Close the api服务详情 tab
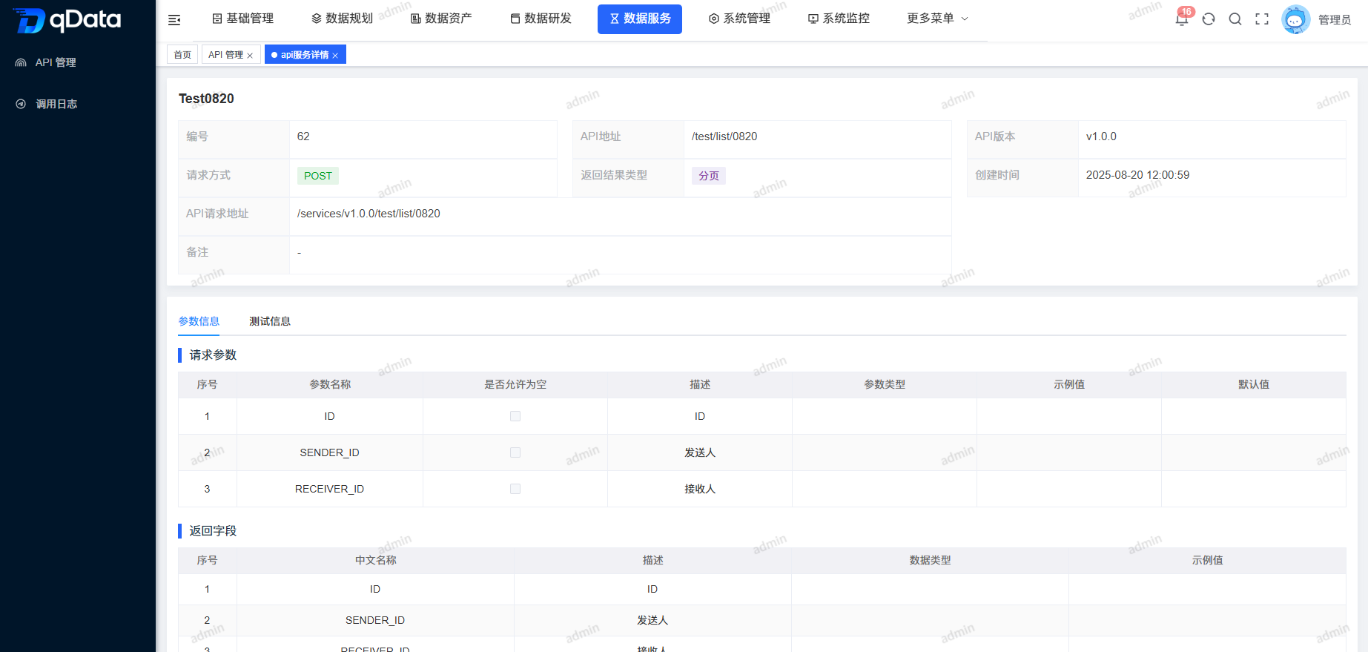Viewport: 1368px width, 652px height. [x=335, y=56]
